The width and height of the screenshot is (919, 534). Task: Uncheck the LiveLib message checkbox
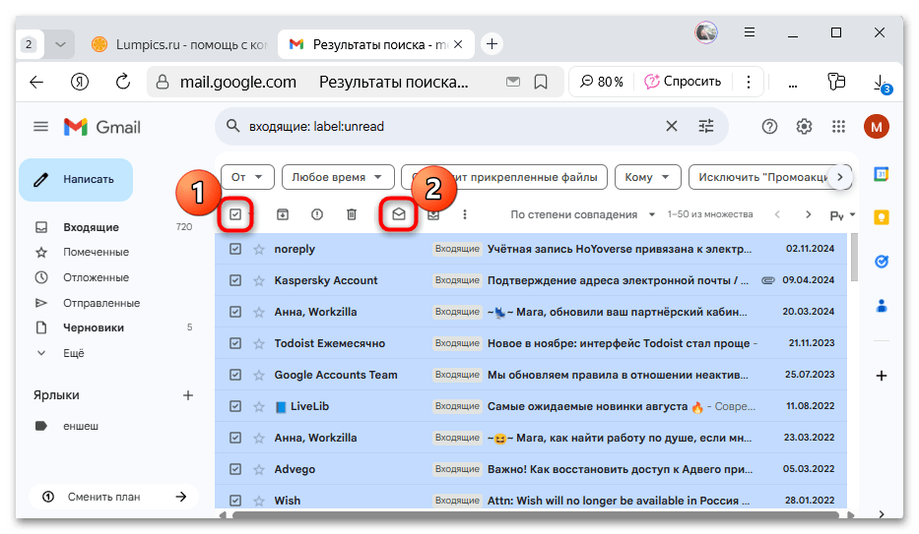(x=235, y=406)
